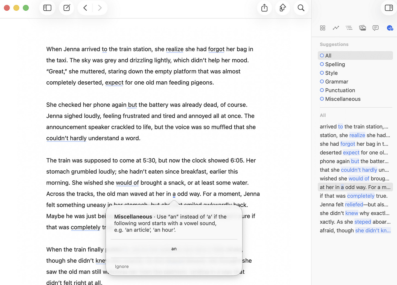Image resolution: width=397 pixels, height=285 pixels.
Task: Select the "couldn't hardly" suggestion in list
Action: click(x=354, y=170)
